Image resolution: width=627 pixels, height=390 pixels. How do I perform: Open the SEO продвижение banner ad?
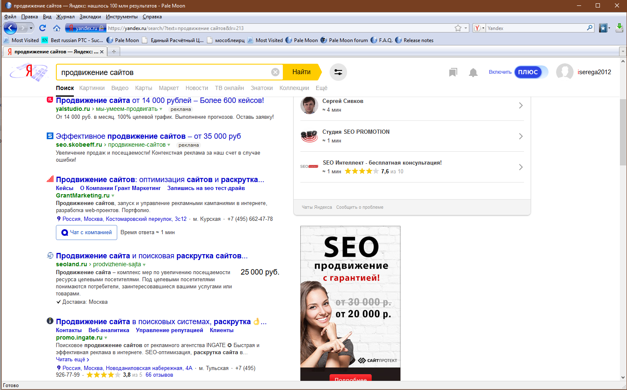350,303
